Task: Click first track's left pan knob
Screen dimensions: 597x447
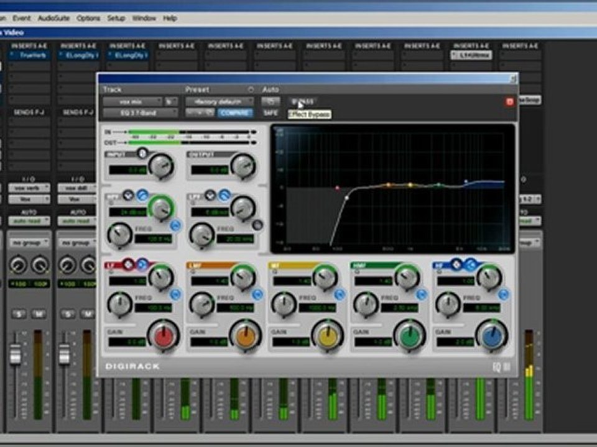Action: [x=18, y=264]
